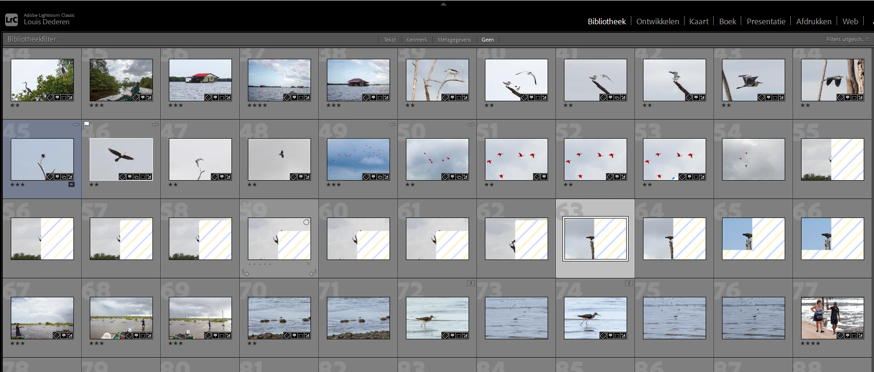Go to the Presentatie module

click(766, 21)
